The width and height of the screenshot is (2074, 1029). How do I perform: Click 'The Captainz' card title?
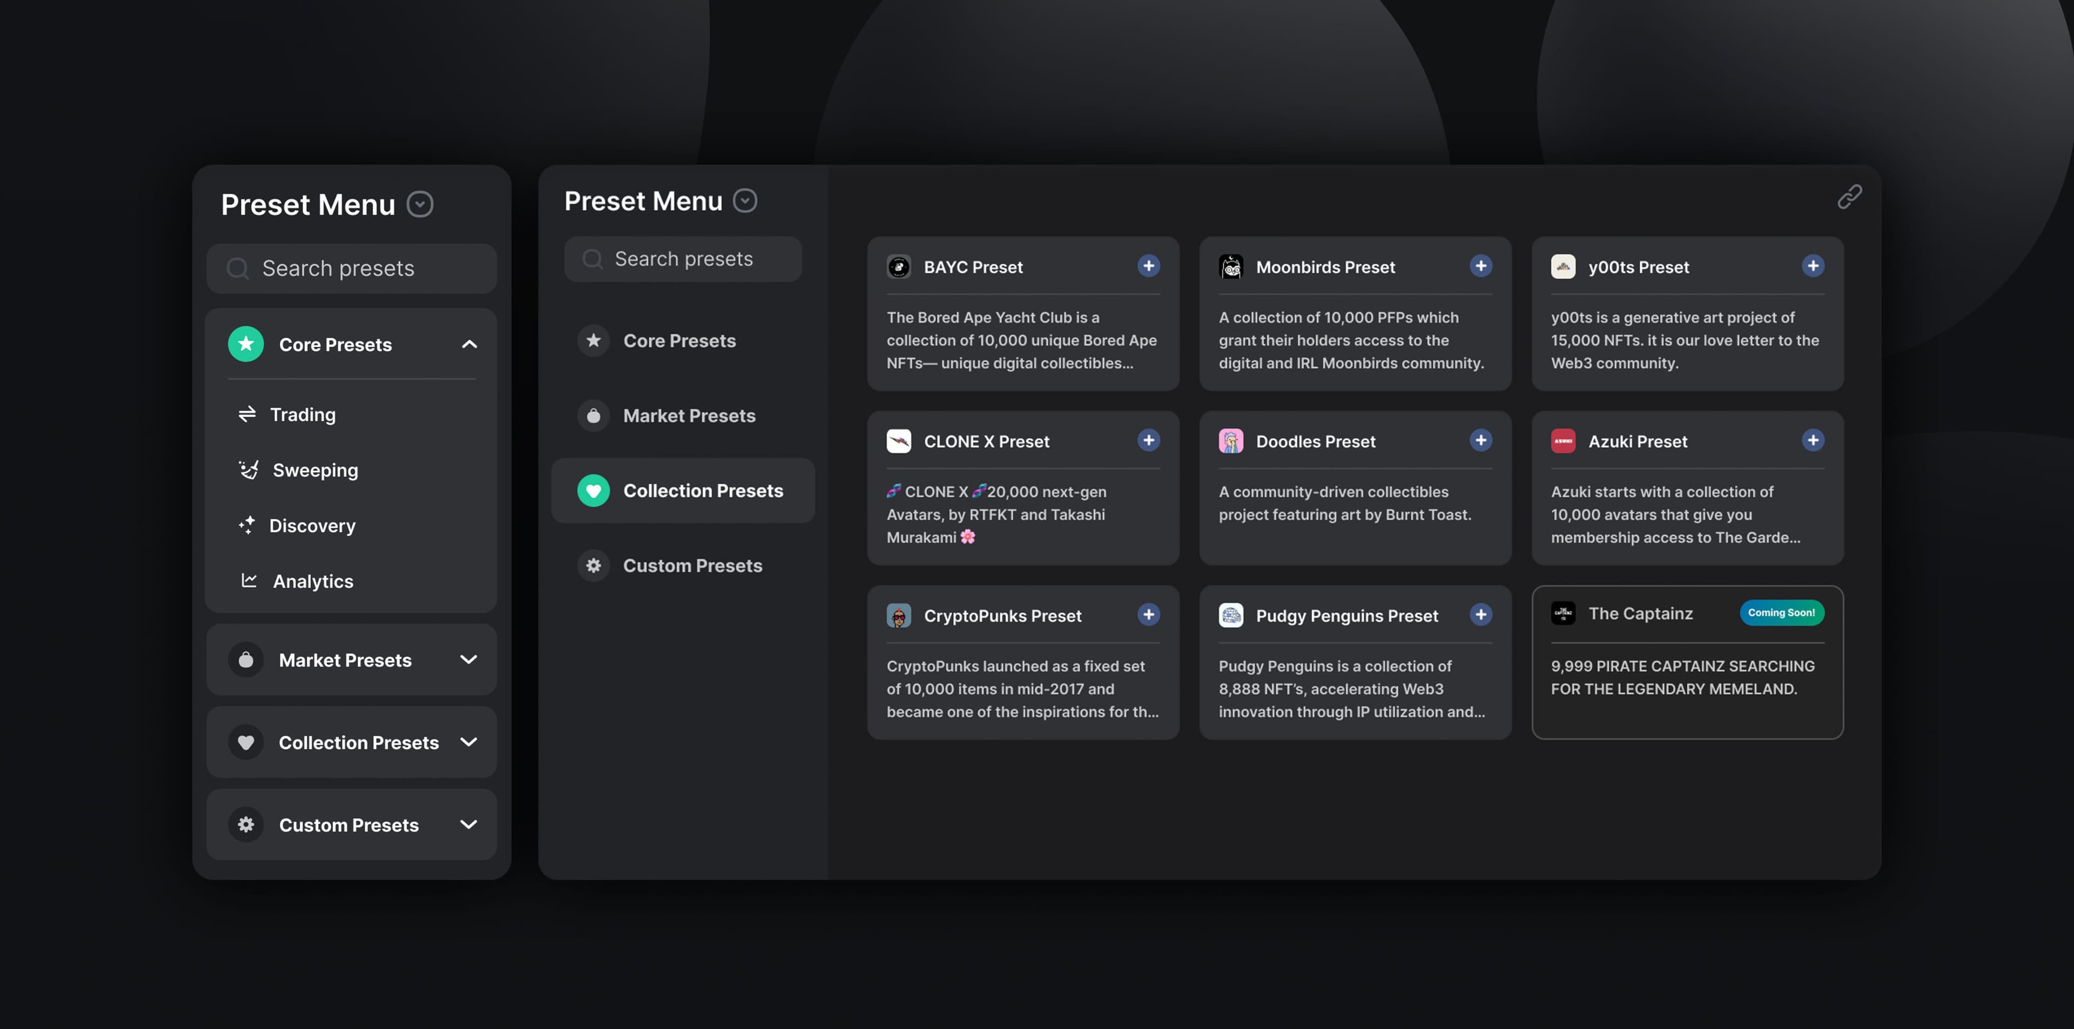[x=1641, y=614]
